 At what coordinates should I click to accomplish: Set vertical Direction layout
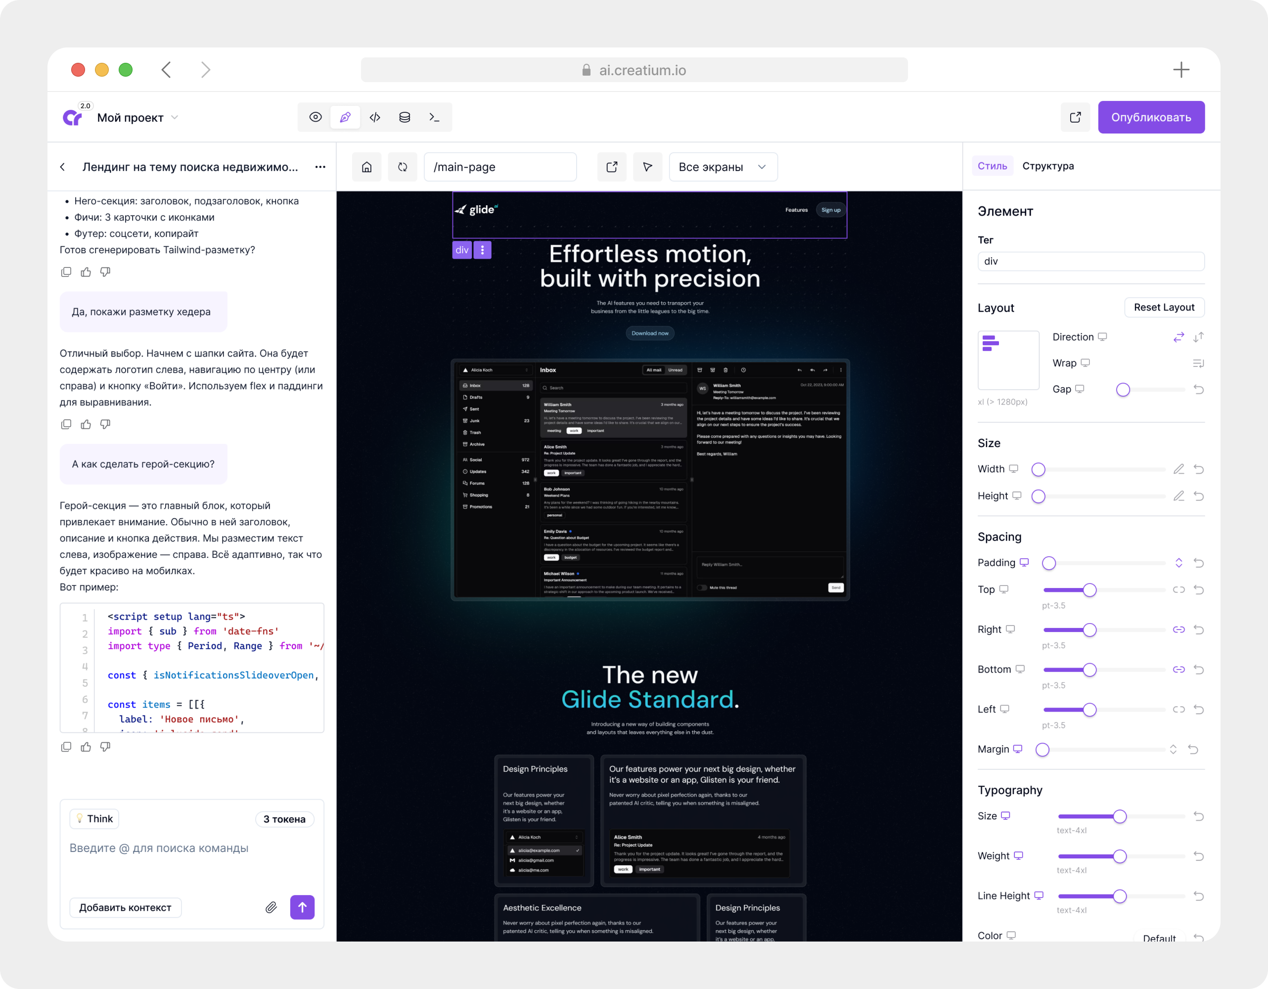pos(1199,337)
